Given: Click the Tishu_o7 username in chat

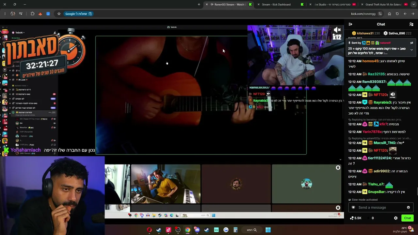Looking at the screenshot, I should click(x=376, y=184).
